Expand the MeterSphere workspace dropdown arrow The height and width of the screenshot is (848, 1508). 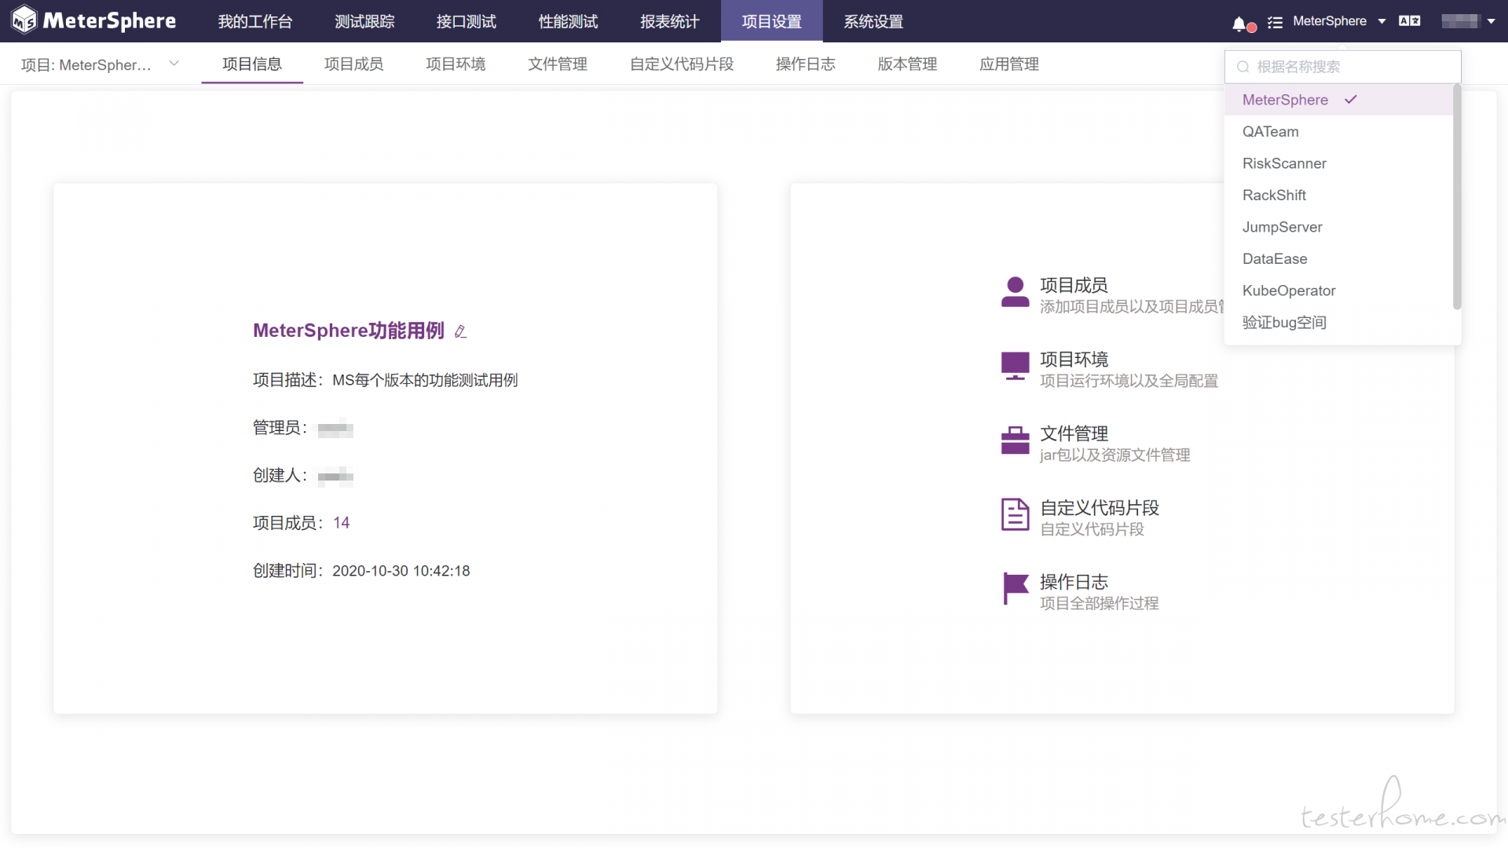pyautogui.click(x=1382, y=21)
